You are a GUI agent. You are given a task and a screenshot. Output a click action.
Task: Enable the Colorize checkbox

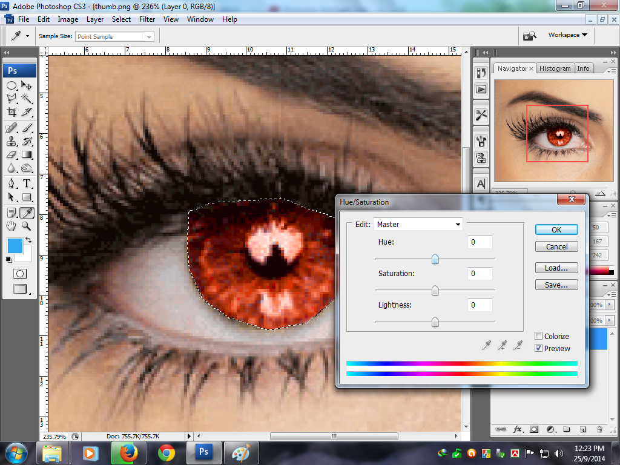coord(538,336)
